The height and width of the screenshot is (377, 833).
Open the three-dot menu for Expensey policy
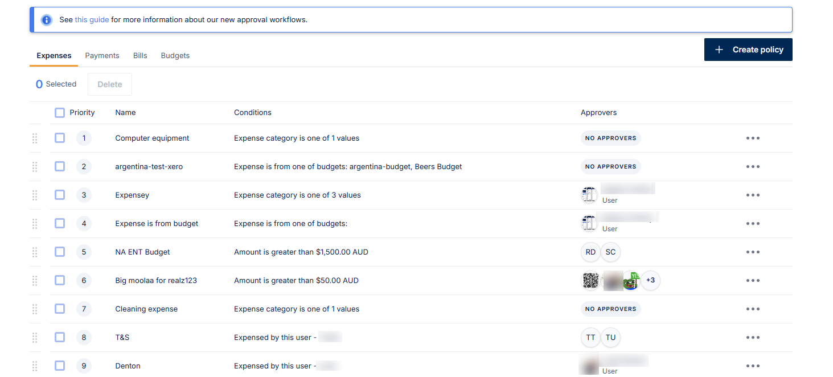[x=753, y=195]
